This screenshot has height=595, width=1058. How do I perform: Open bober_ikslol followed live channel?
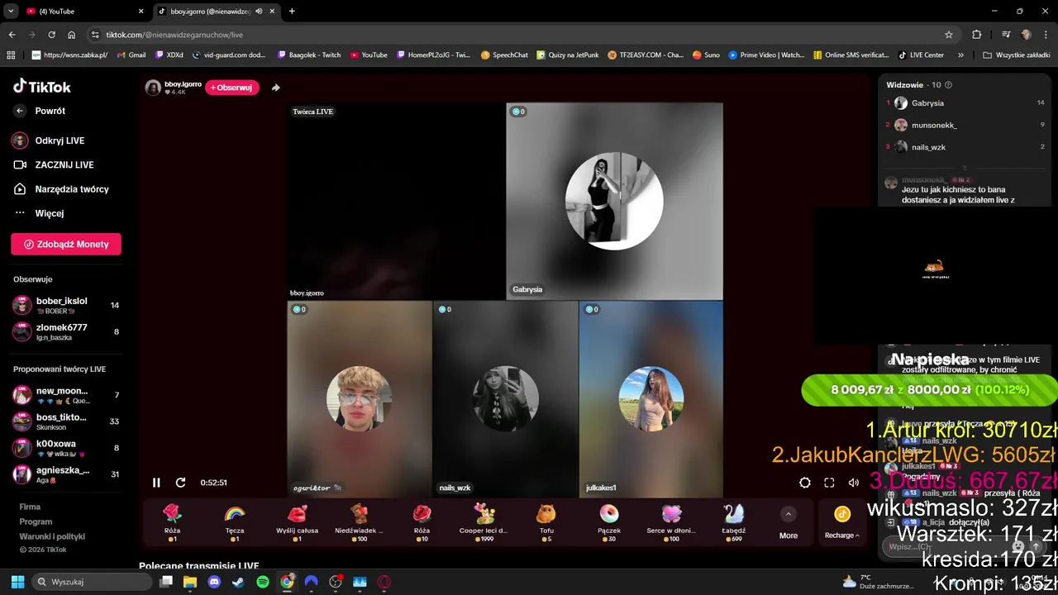point(66,305)
